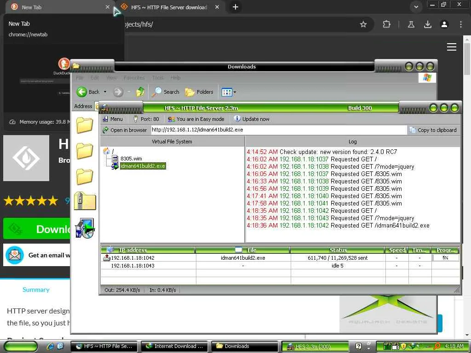This screenshot has width=471, height=353.
Task: Click the HFS URL address field
Action: tap(278, 130)
